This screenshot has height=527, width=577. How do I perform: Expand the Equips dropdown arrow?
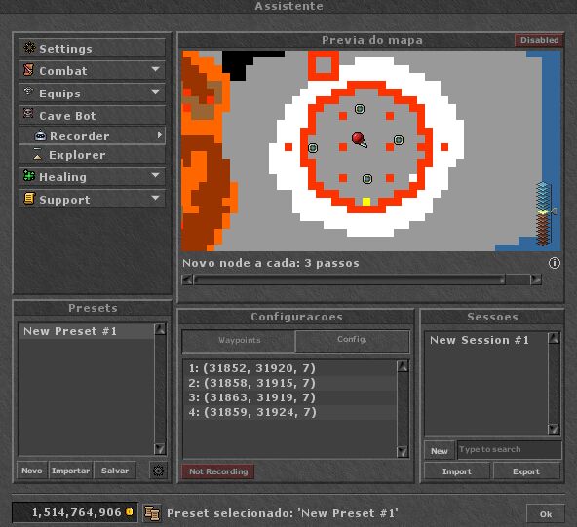pos(156,92)
